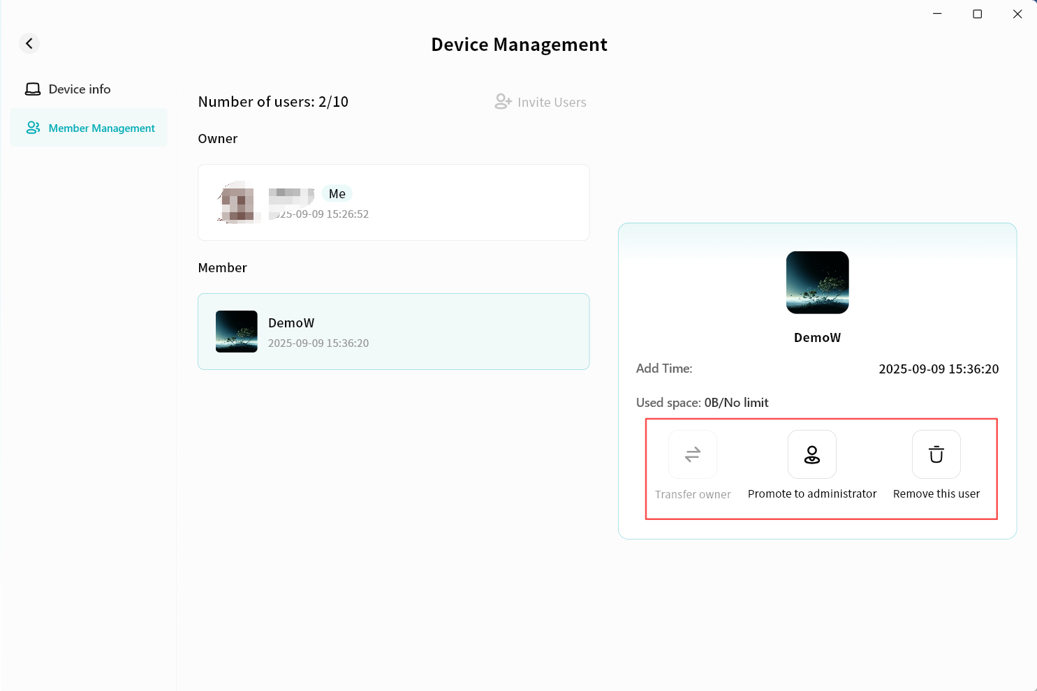This screenshot has width=1037, height=691.
Task: Click the Me badge on the owner card
Action: (337, 194)
